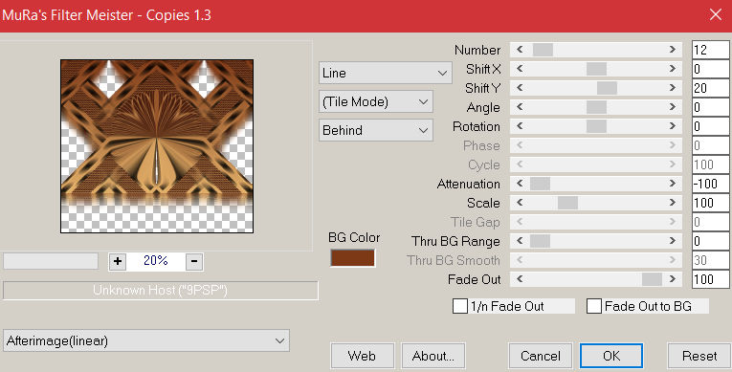Click the Scale slider thumb
Image resolution: width=732 pixels, height=372 pixels.
coord(568,203)
